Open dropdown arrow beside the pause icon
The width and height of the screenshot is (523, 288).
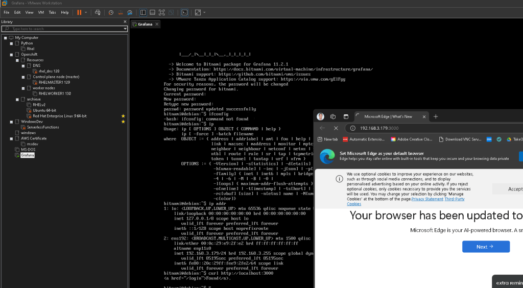click(x=86, y=12)
